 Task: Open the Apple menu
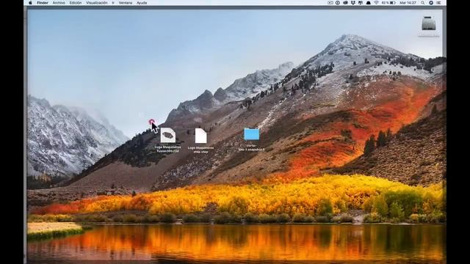pos(30,3)
